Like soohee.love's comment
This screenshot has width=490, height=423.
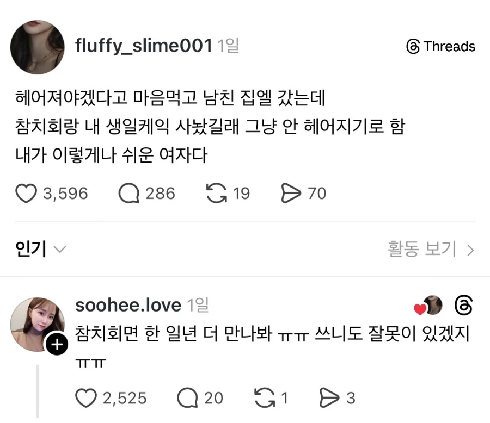86,397
